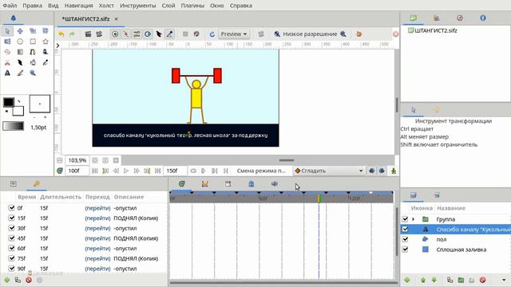511x287 pixels.
Task: Hide the пол layer checkbox
Action: click(405, 239)
